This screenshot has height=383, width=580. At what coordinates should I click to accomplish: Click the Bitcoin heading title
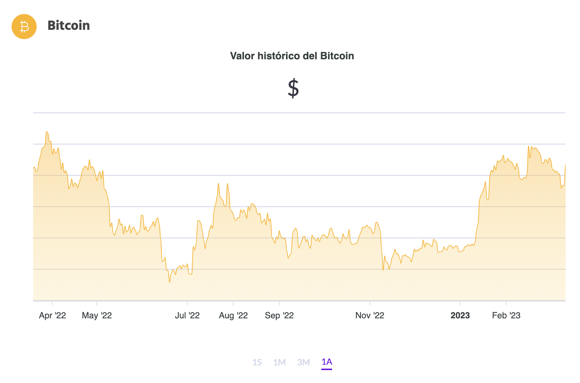tap(69, 26)
